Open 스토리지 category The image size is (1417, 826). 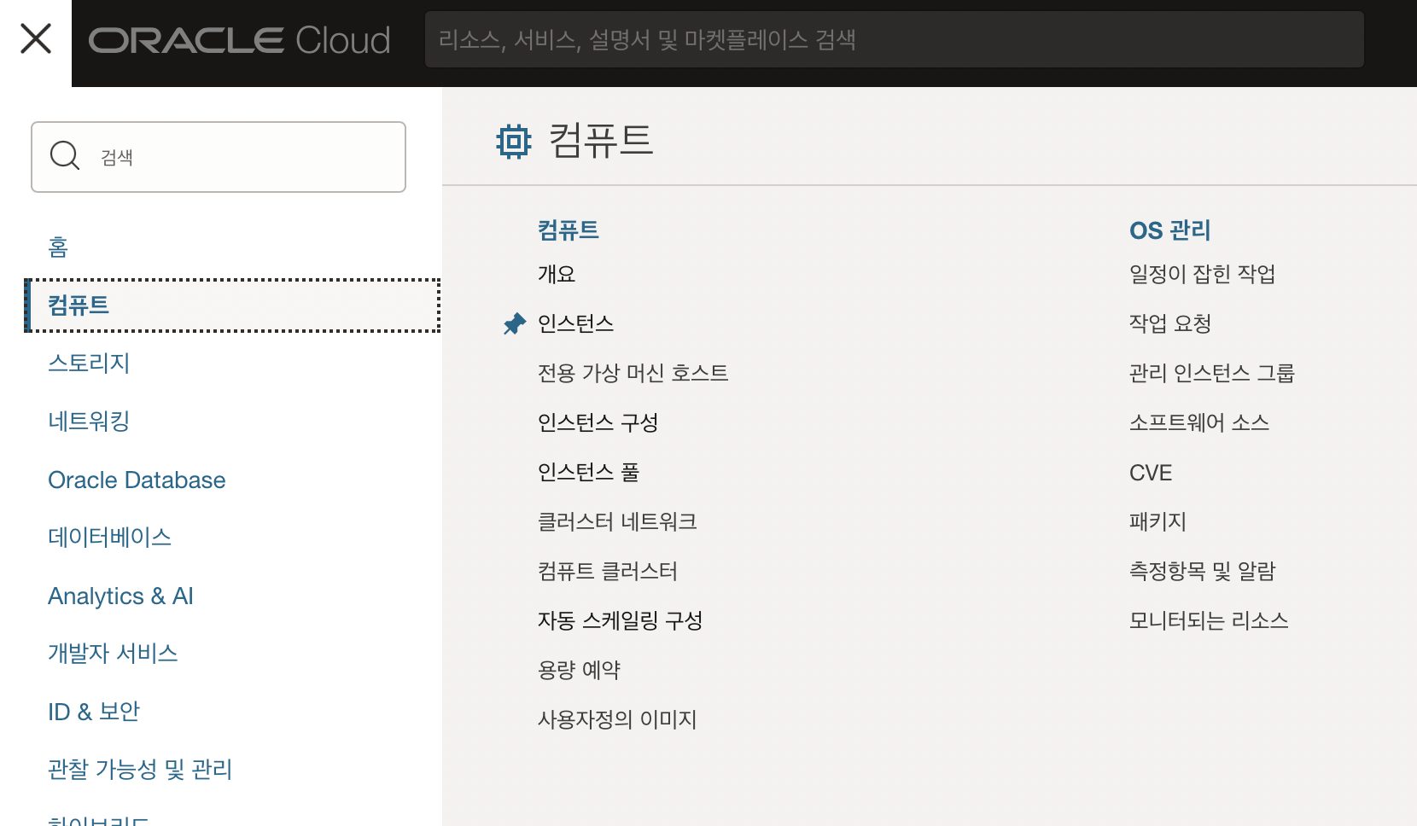89,364
